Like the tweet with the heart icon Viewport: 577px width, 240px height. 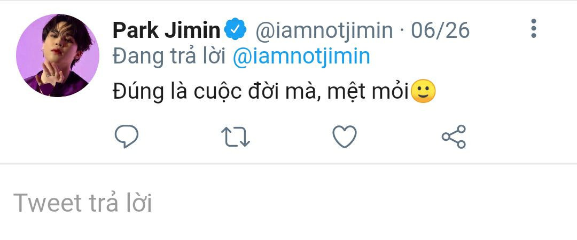click(x=345, y=137)
